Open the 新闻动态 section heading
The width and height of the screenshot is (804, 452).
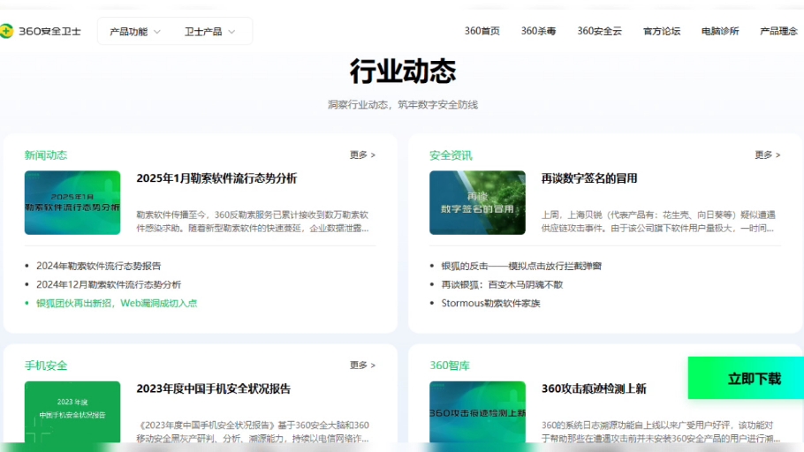46,154
